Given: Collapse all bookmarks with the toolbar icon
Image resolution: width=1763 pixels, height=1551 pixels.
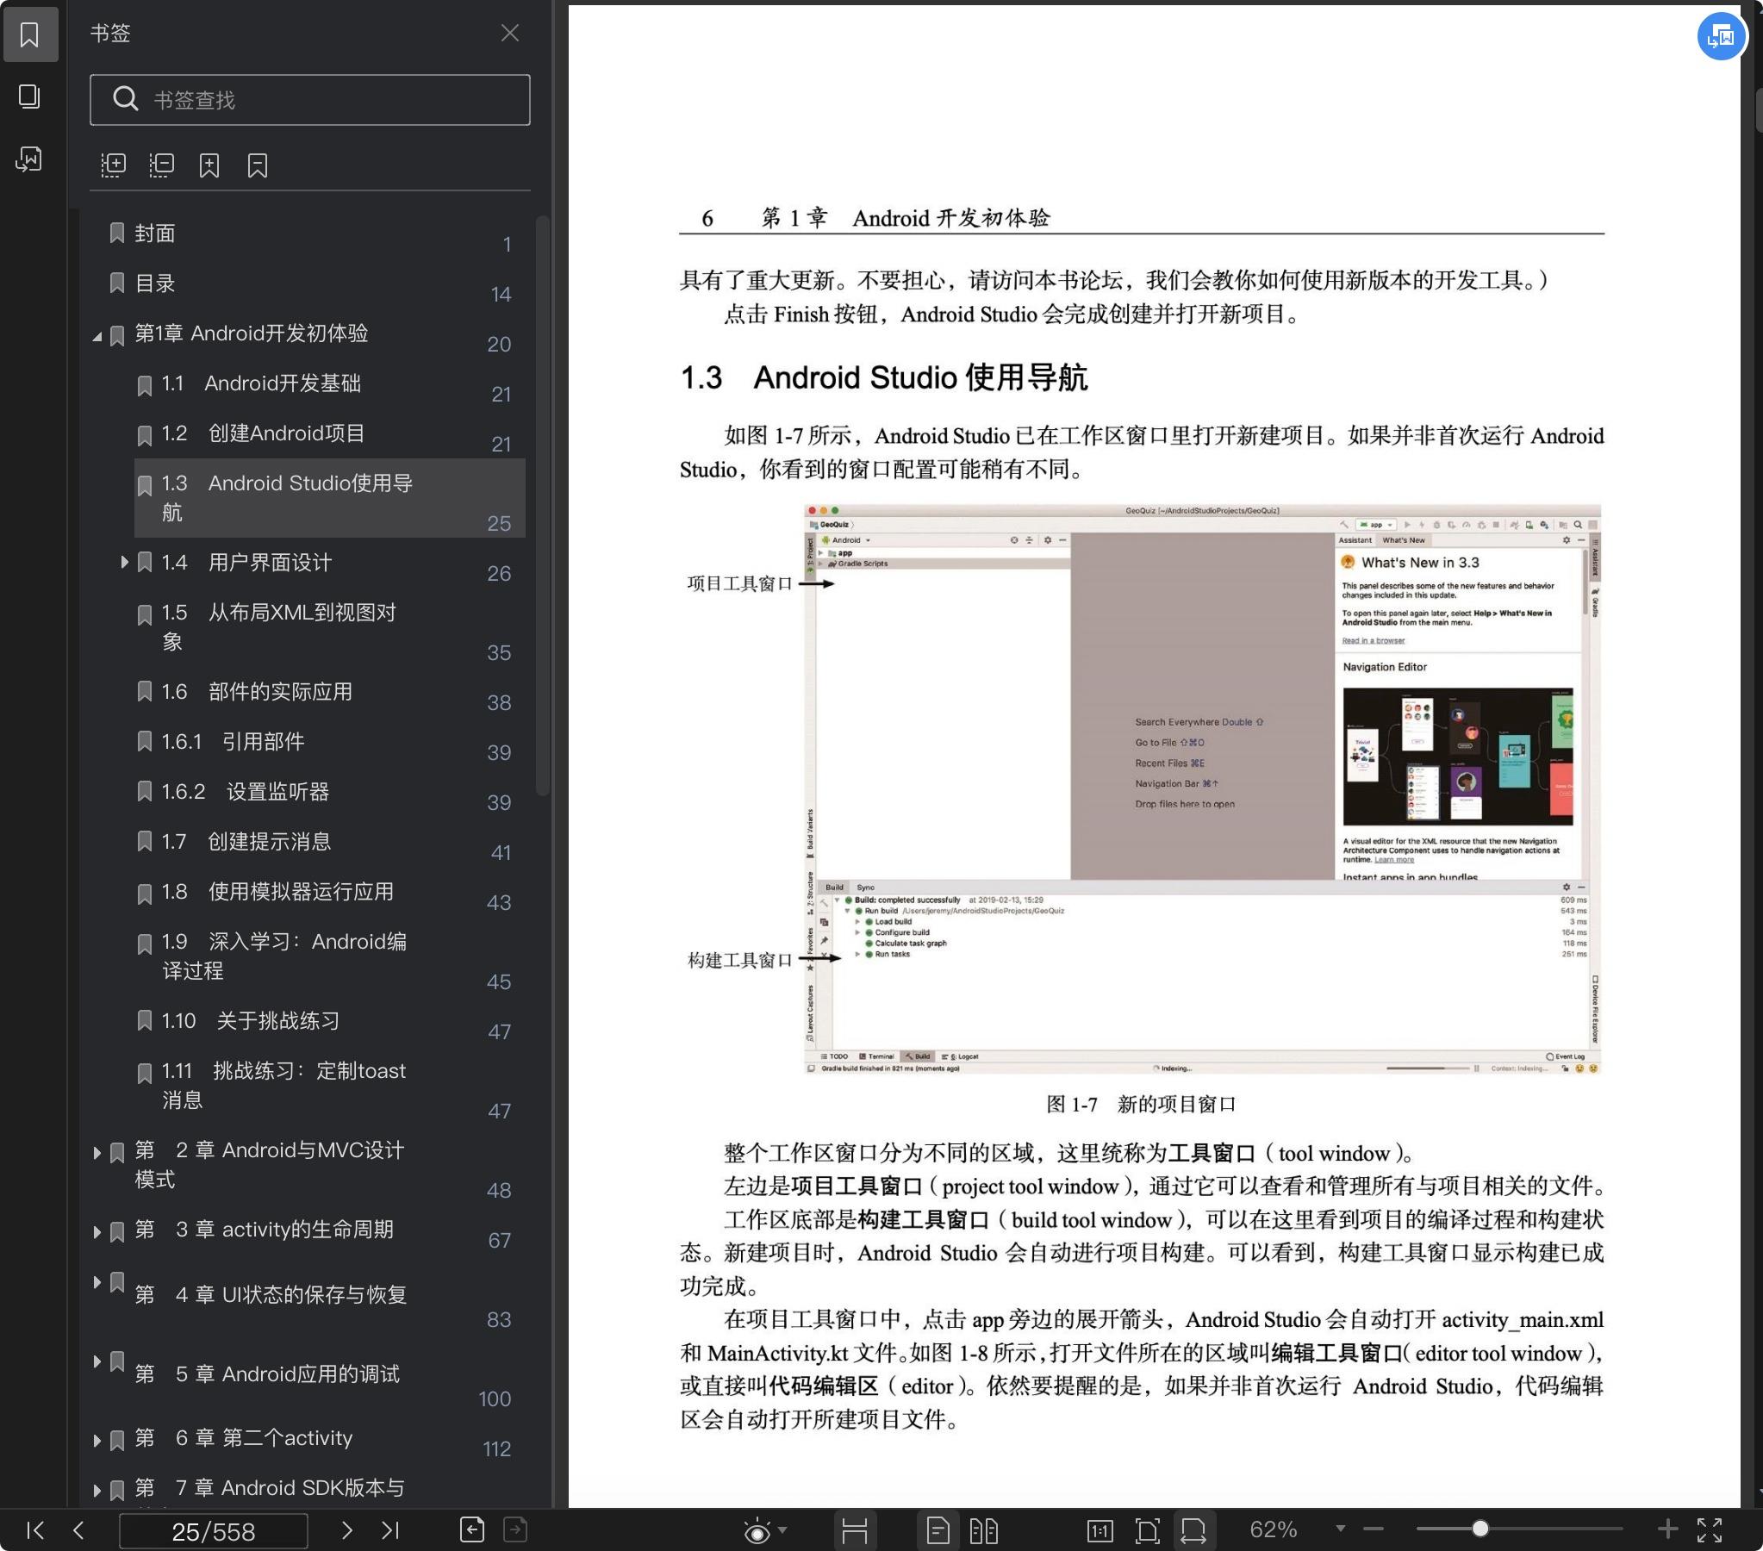Looking at the screenshot, I should coord(161,165).
